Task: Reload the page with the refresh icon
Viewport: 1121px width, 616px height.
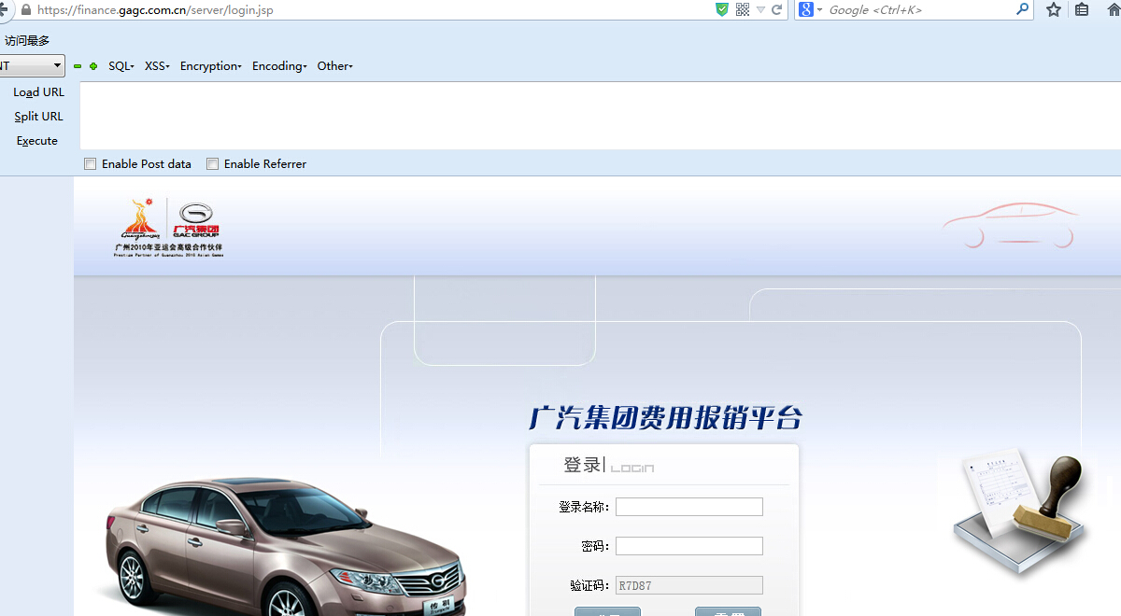Action: [776, 9]
